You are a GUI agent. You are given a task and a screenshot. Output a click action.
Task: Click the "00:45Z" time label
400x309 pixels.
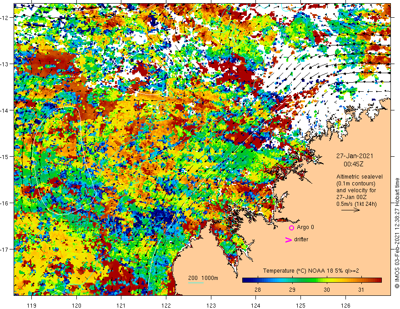point(353,164)
